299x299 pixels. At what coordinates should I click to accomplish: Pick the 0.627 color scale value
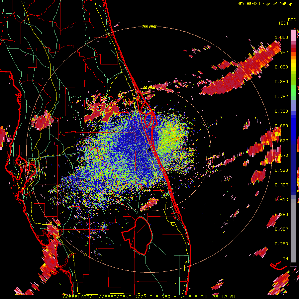coord(281,141)
